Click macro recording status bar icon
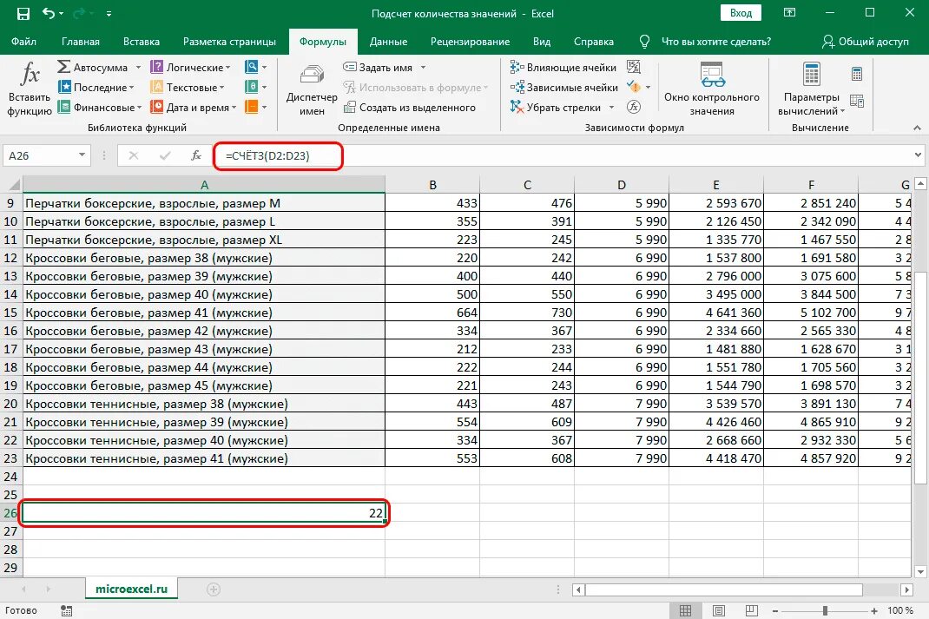 tap(66, 610)
